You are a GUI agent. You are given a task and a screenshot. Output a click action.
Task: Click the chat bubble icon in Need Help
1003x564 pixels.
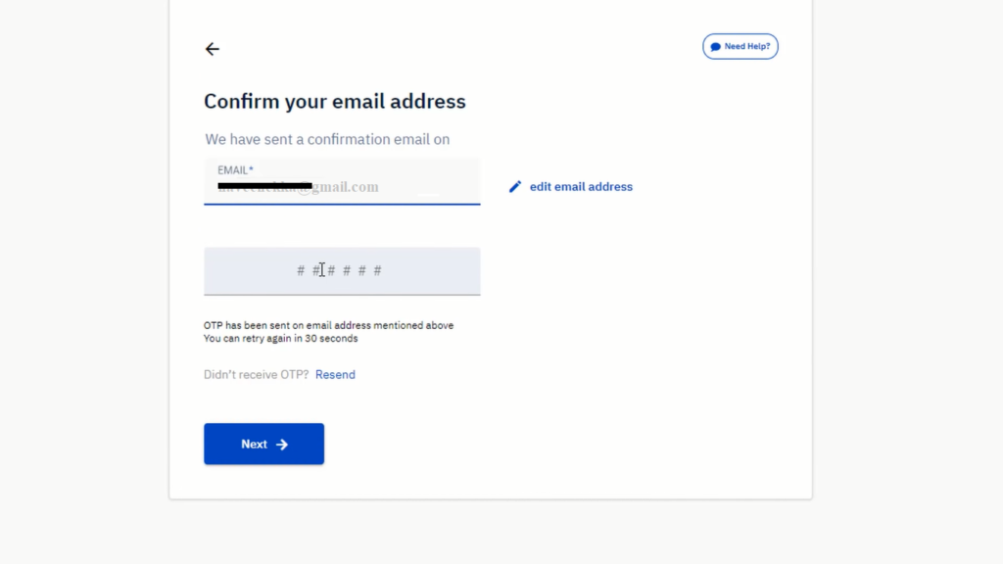pyautogui.click(x=716, y=47)
